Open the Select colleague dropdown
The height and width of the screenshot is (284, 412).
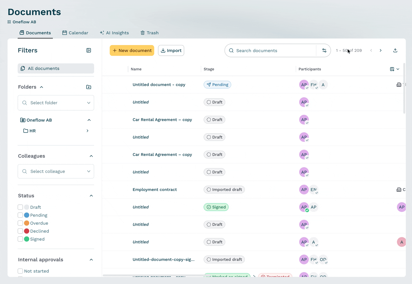pos(56,171)
